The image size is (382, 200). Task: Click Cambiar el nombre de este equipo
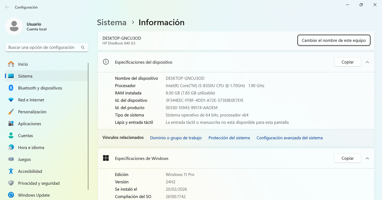(334, 40)
